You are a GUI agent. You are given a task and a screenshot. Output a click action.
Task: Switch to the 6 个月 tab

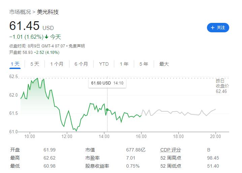pyautogui.click(x=81, y=64)
